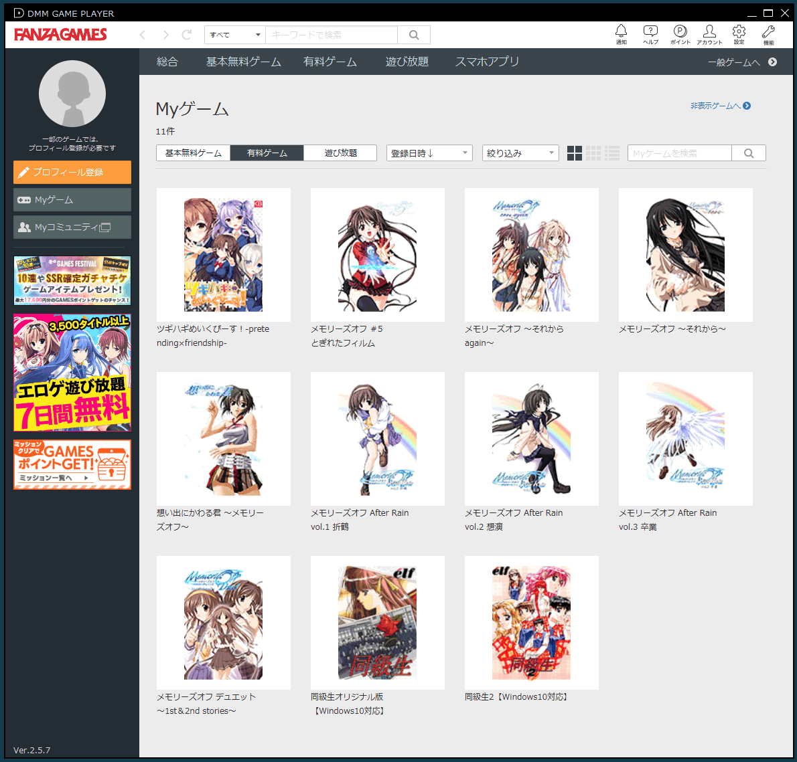Maximize the DMM GAME PLAYER window

pos(768,13)
